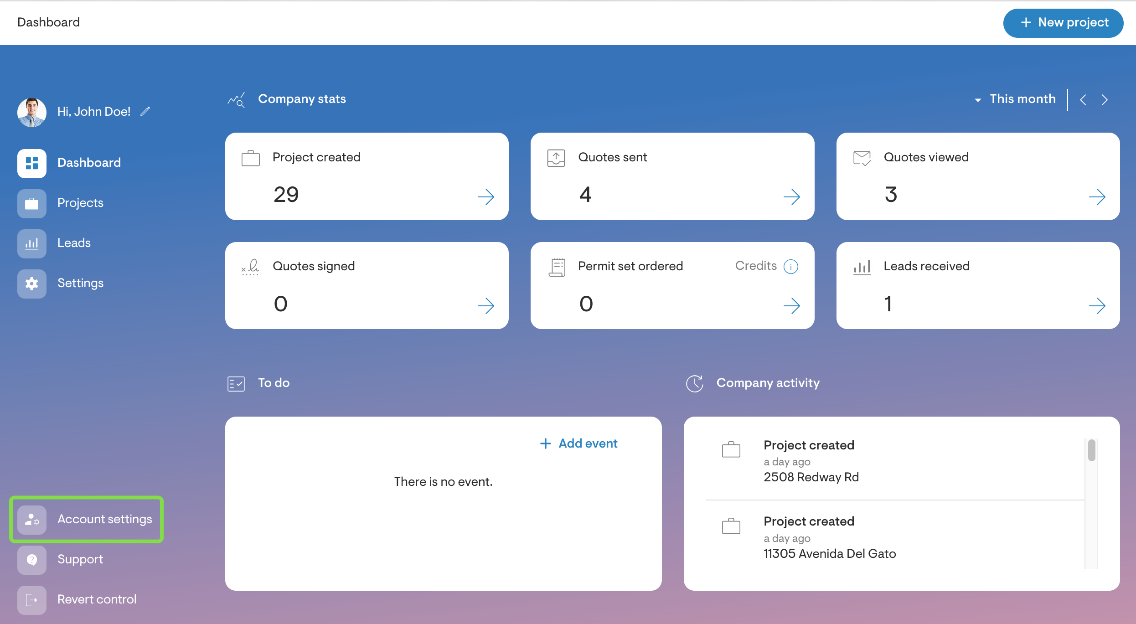Click the briefcase icon on Project created card
This screenshot has width=1136, height=624.
pyautogui.click(x=250, y=158)
